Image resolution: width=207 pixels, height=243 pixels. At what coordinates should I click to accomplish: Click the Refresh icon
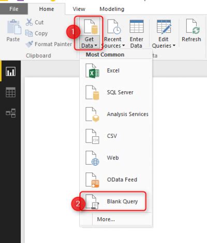click(x=193, y=26)
